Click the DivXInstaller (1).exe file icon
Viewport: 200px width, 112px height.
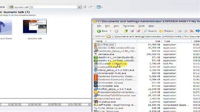[x=96, y=83]
